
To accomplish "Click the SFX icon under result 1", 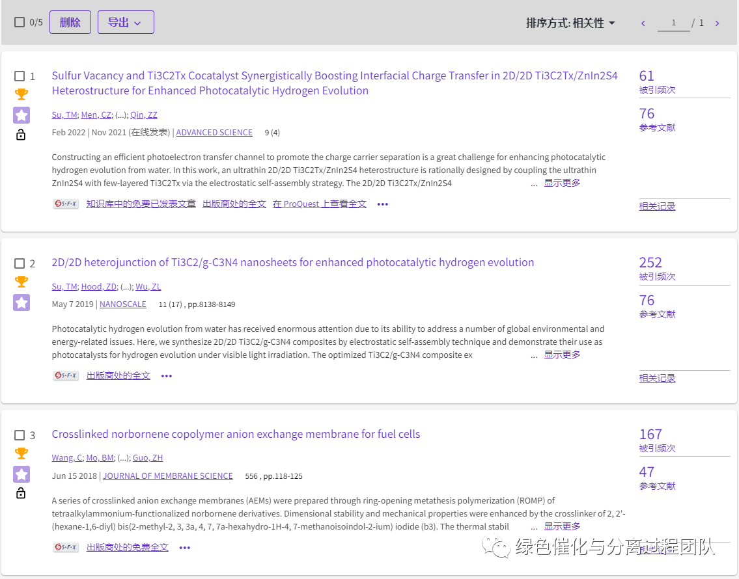I will pos(66,204).
